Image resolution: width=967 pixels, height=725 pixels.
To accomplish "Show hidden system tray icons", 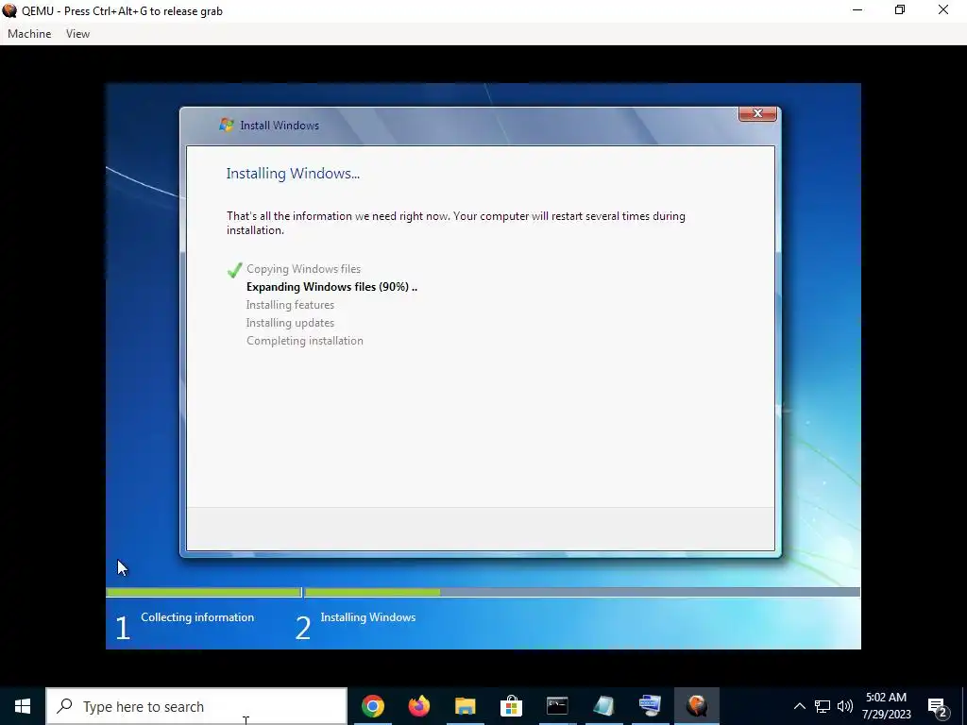I will point(799,706).
